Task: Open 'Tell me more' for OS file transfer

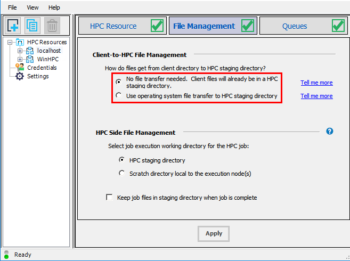Action: point(316,96)
